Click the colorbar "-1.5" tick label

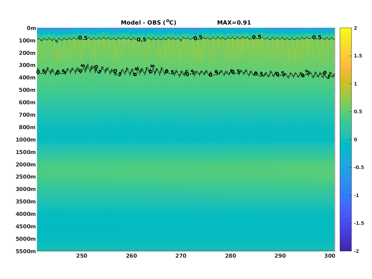click(359, 223)
